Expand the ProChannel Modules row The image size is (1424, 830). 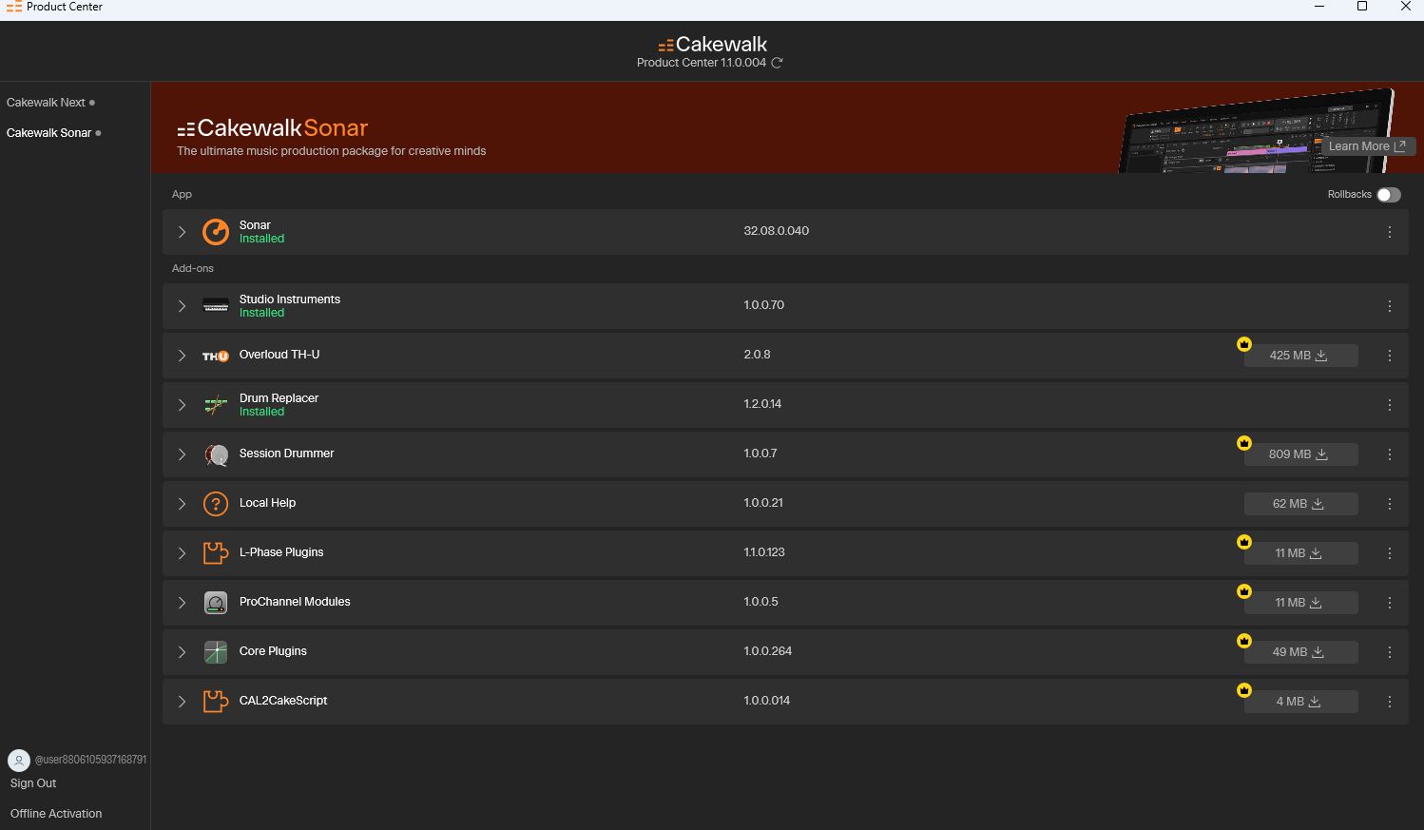click(x=182, y=603)
